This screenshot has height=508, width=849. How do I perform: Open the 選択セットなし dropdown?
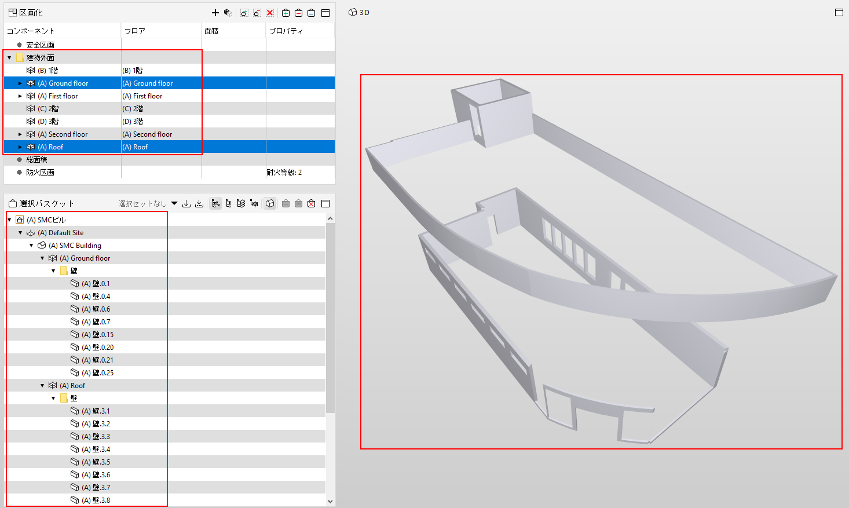(x=174, y=203)
